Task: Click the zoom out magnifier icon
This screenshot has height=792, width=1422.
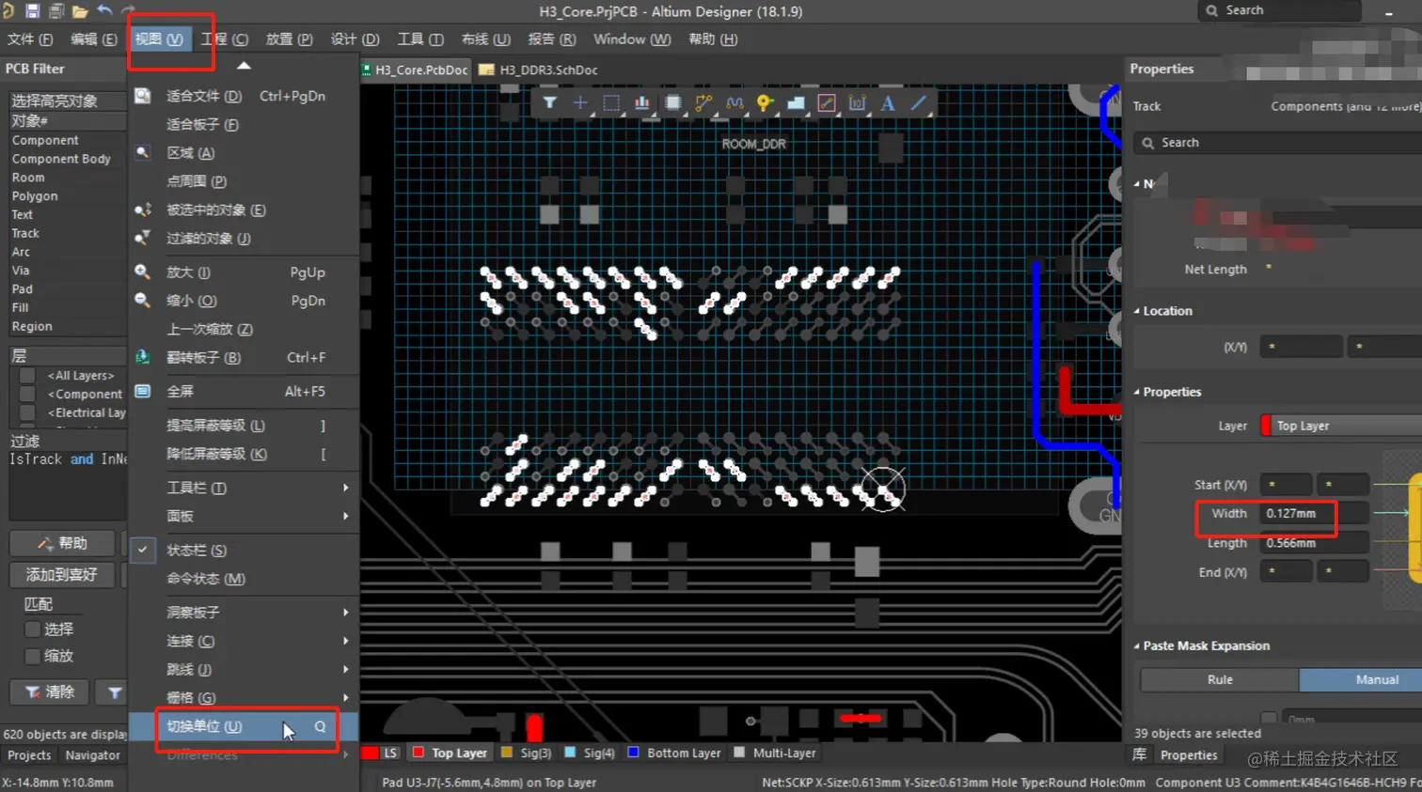Action: tap(143, 301)
